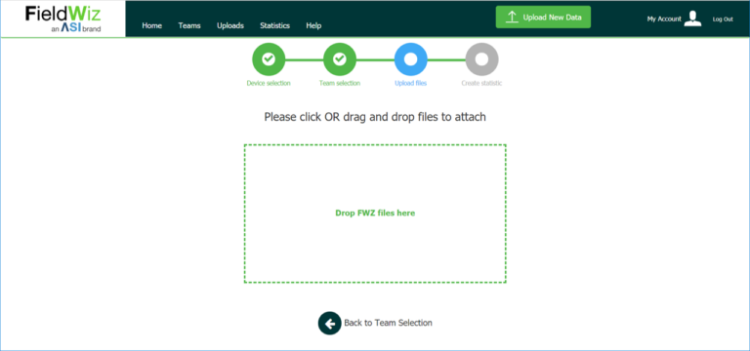
Task: Click the Device selection step label
Action: point(269,83)
